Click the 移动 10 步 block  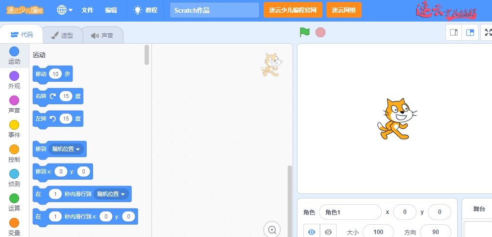pyautogui.click(x=53, y=74)
